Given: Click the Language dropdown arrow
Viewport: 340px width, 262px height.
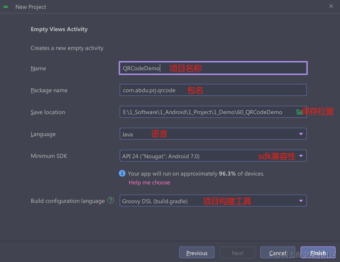Looking at the screenshot, I should pyautogui.click(x=301, y=134).
